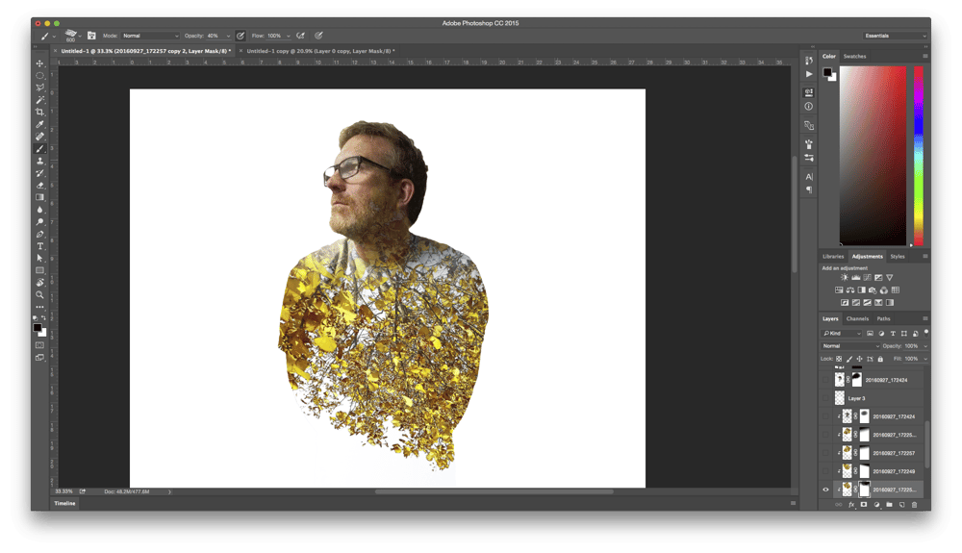Toggle layer filtering switch
The image size is (962, 553).
pos(925,333)
